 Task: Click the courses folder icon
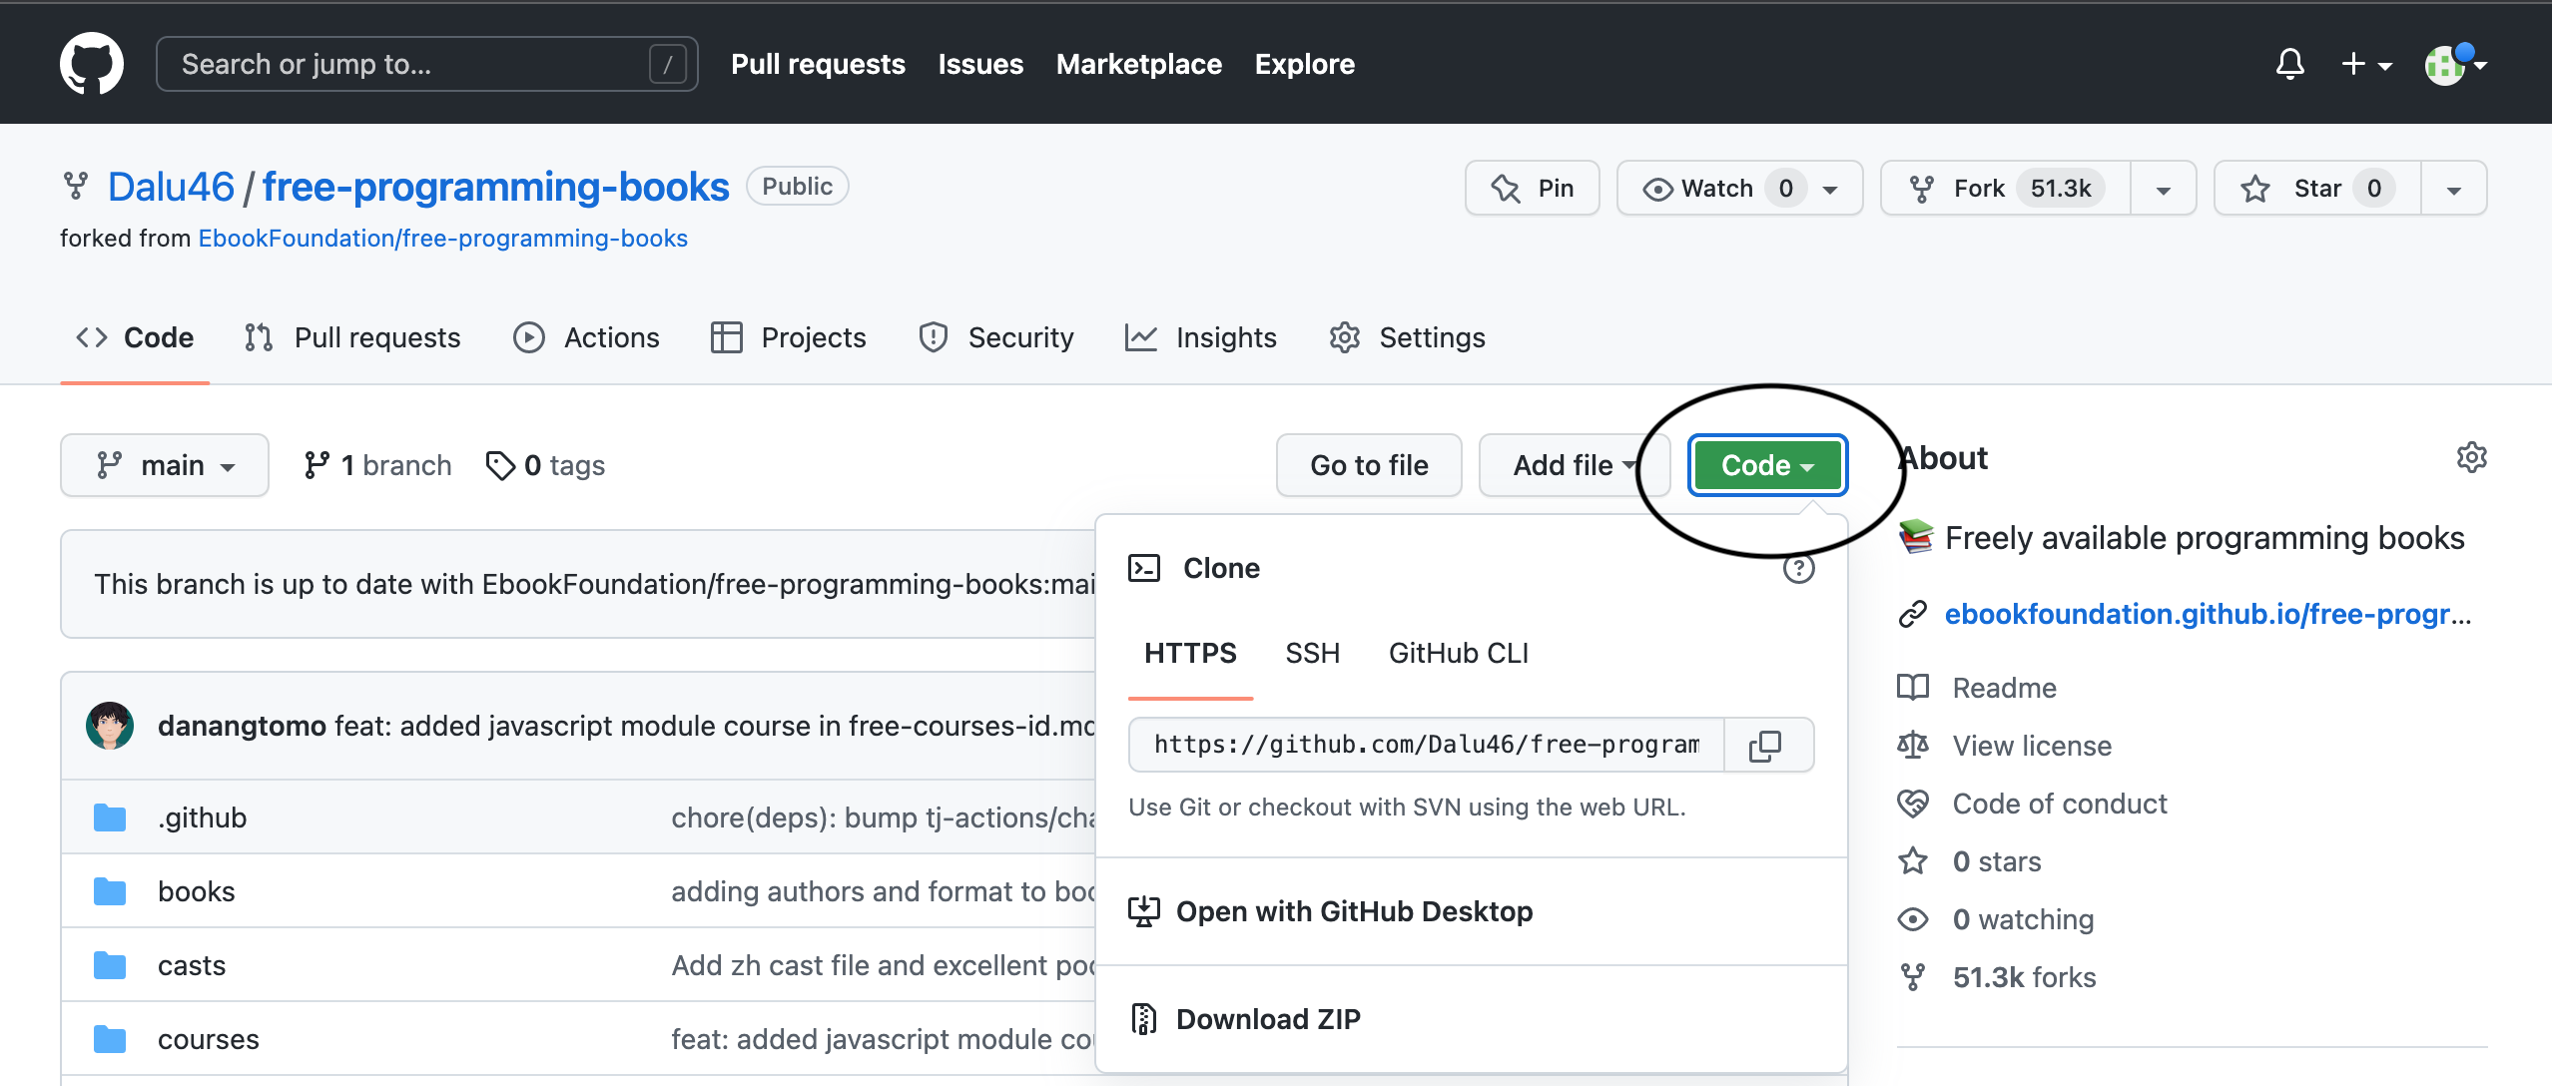click(110, 1039)
